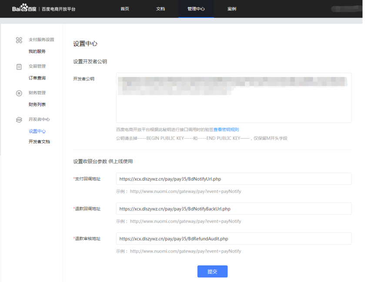Image resolution: width=374 pixels, height=282 pixels.
Task: Click the 退款回调地址 field label
Action: coord(87,209)
